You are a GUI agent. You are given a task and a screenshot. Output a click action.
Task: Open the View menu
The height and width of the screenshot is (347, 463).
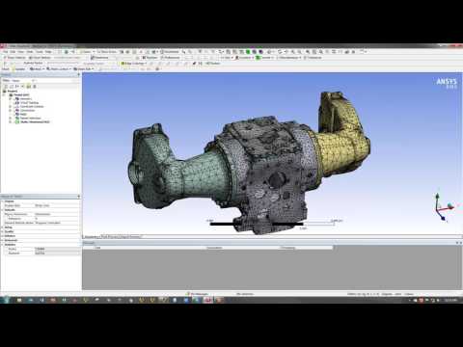[x=21, y=52]
